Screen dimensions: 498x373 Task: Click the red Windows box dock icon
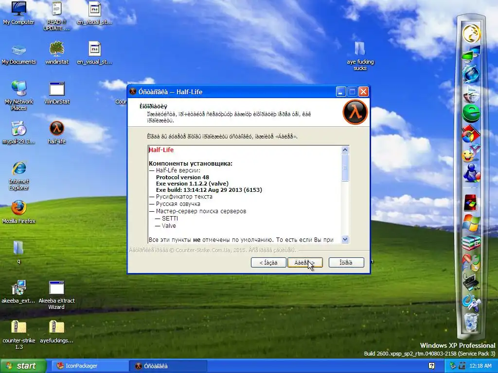pyautogui.click(x=471, y=203)
